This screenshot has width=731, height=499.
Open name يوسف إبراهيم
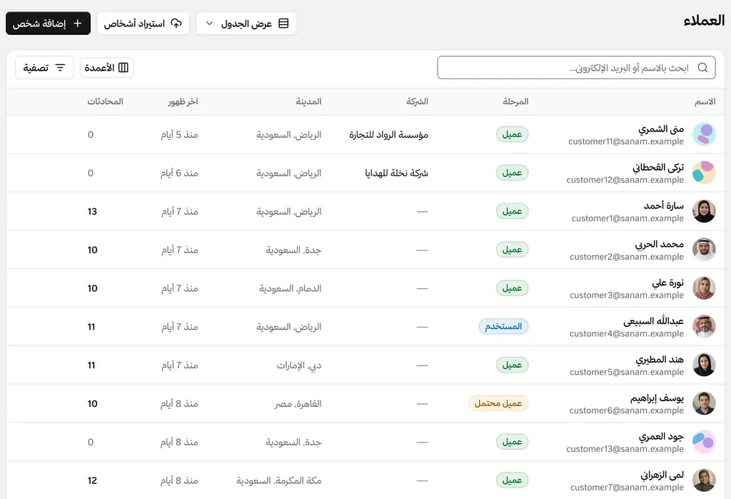tap(657, 398)
